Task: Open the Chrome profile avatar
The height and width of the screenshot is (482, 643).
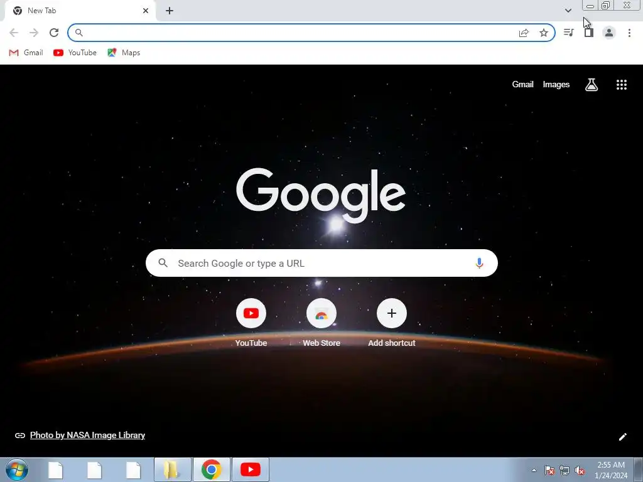Action: tap(609, 33)
